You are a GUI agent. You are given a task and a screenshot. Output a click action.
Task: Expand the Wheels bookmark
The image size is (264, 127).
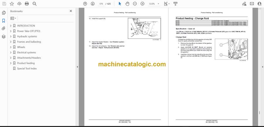coord(11,47)
